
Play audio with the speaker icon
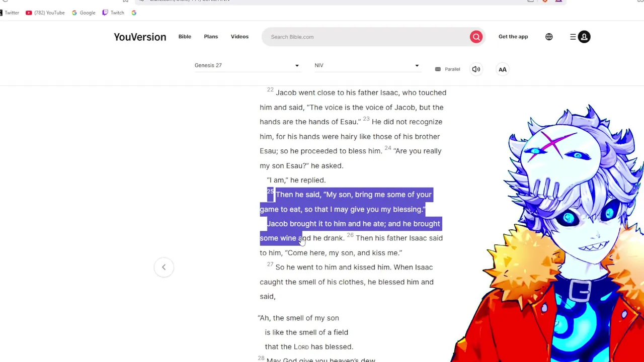[476, 69]
